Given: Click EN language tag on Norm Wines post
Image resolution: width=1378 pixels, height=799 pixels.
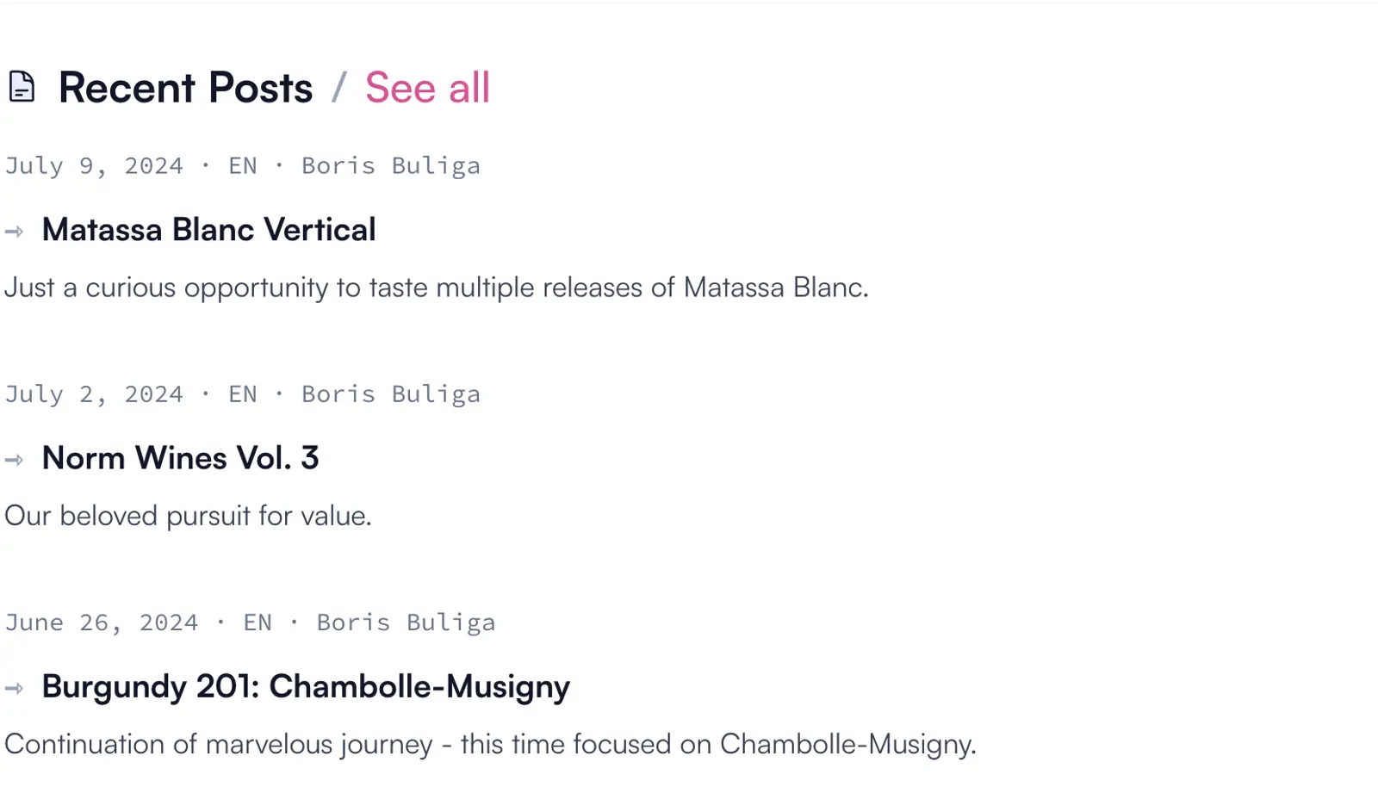Looking at the screenshot, I should pyautogui.click(x=243, y=393).
